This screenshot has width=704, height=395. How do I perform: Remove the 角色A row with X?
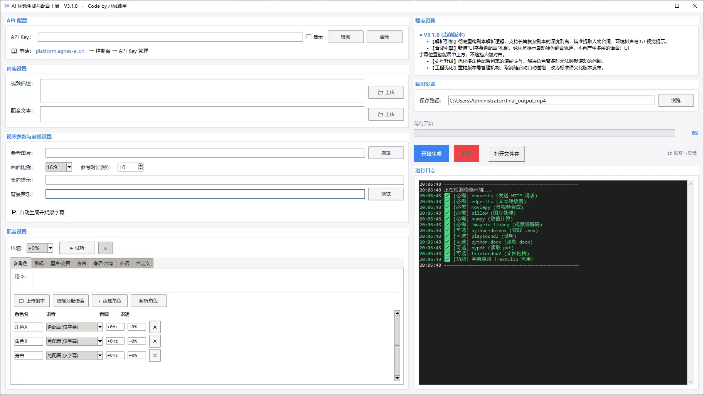(x=155, y=327)
